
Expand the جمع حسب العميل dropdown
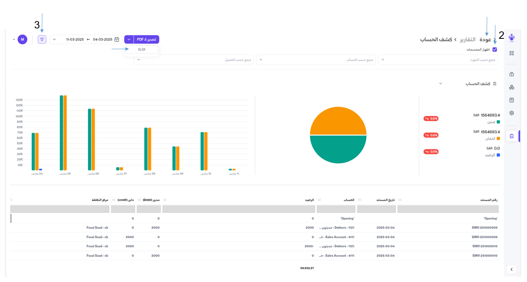click(194, 60)
